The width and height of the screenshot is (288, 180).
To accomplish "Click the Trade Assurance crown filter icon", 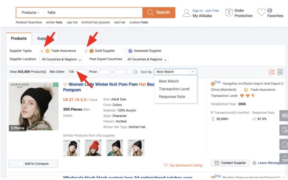I will [x=48, y=51].
